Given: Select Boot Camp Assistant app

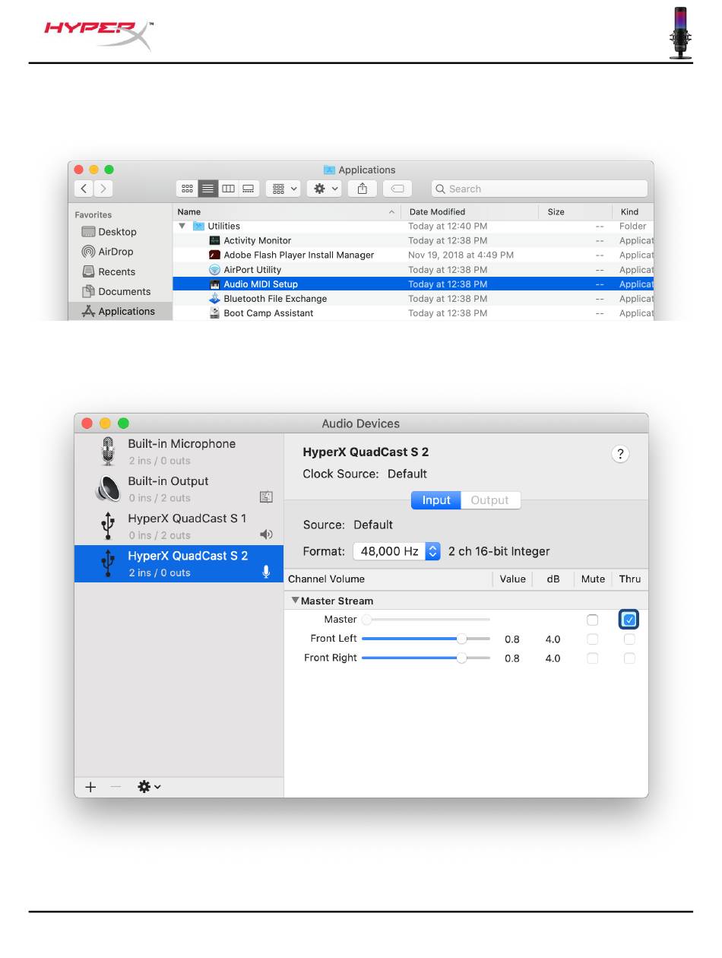Looking at the screenshot, I should 413,312.
